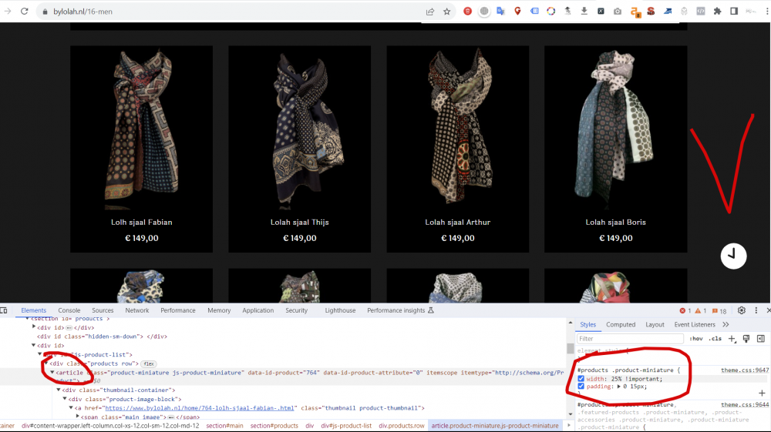Select div#js-product-list in the breadcrumb
This screenshot has height=432, width=771.
(346, 426)
